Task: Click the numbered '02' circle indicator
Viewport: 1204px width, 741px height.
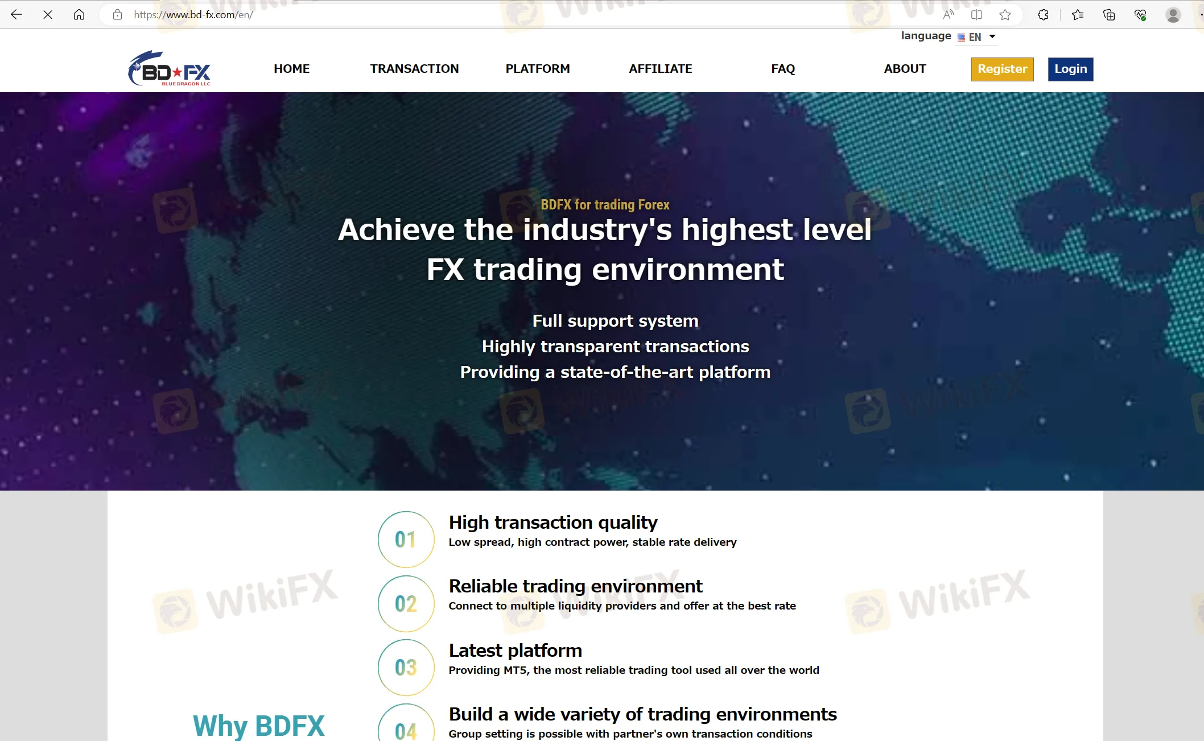Action: click(406, 603)
